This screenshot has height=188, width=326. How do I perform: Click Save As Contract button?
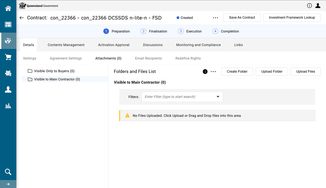(242, 18)
